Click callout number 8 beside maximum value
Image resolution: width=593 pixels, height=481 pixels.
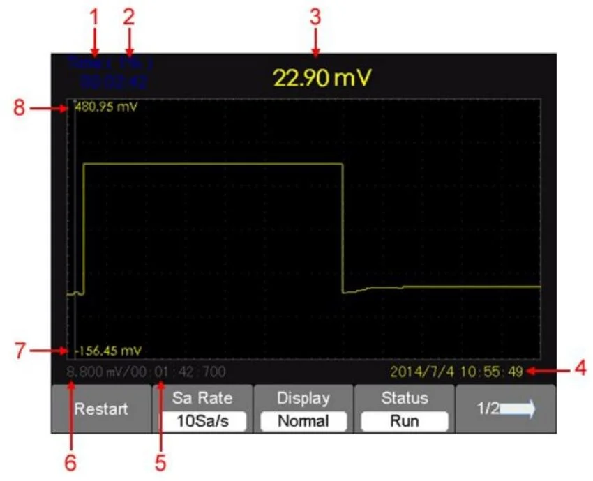[x=18, y=109]
